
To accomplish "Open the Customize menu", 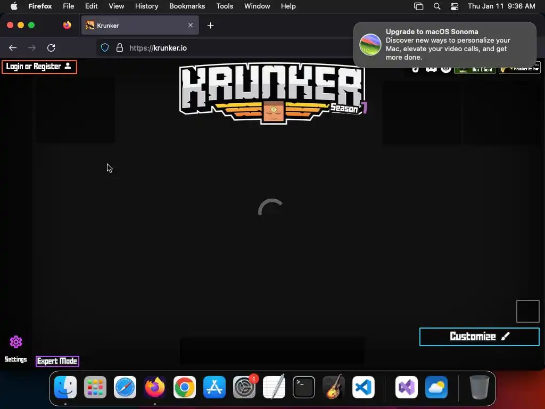I will (480, 337).
